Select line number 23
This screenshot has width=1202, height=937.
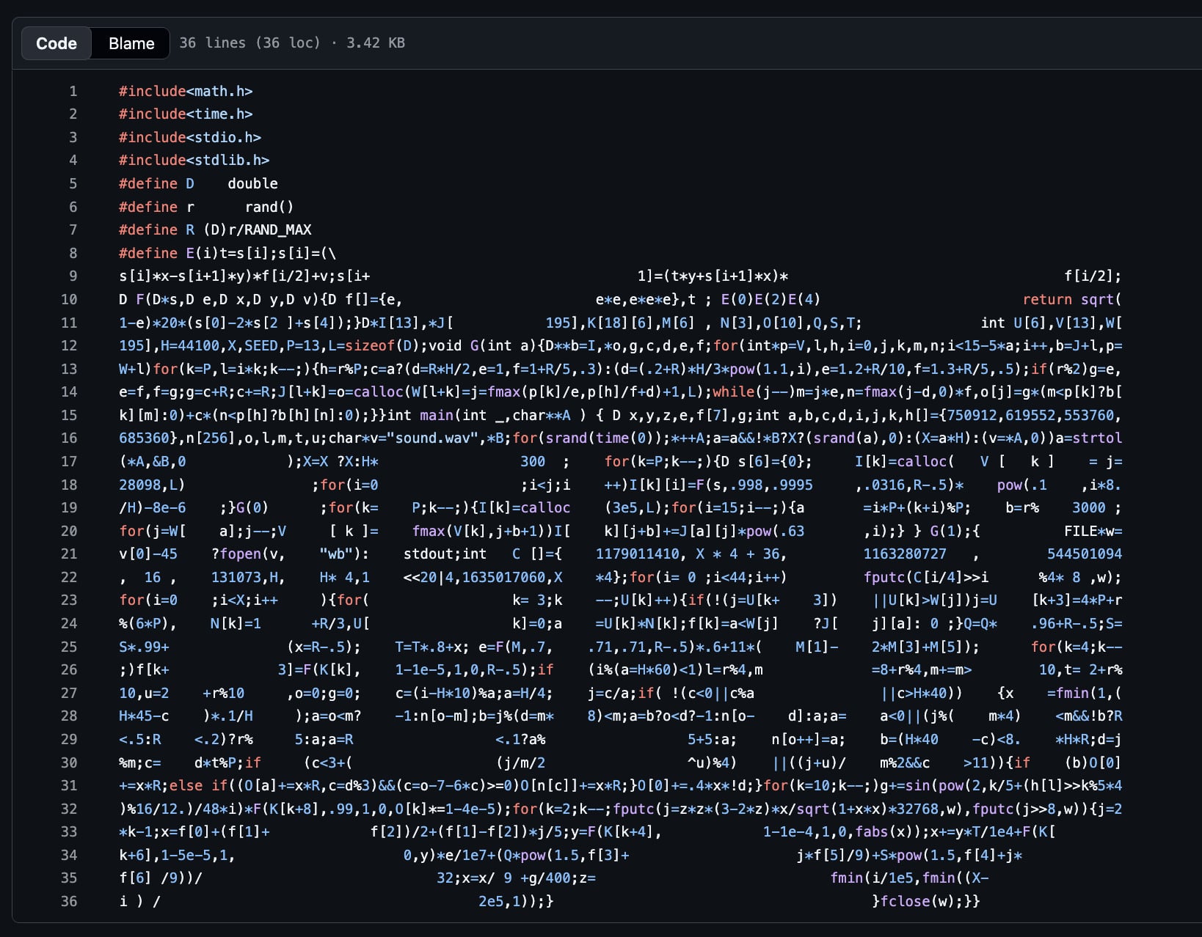click(69, 600)
